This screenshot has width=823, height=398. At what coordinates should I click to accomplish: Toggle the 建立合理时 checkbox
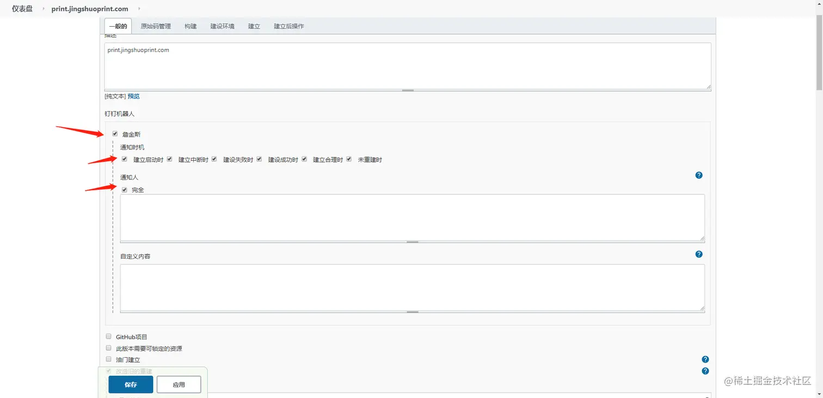pos(304,159)
